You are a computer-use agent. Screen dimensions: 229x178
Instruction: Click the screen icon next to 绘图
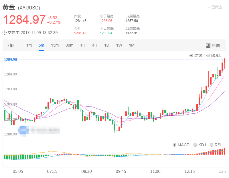tap(209, 45)
